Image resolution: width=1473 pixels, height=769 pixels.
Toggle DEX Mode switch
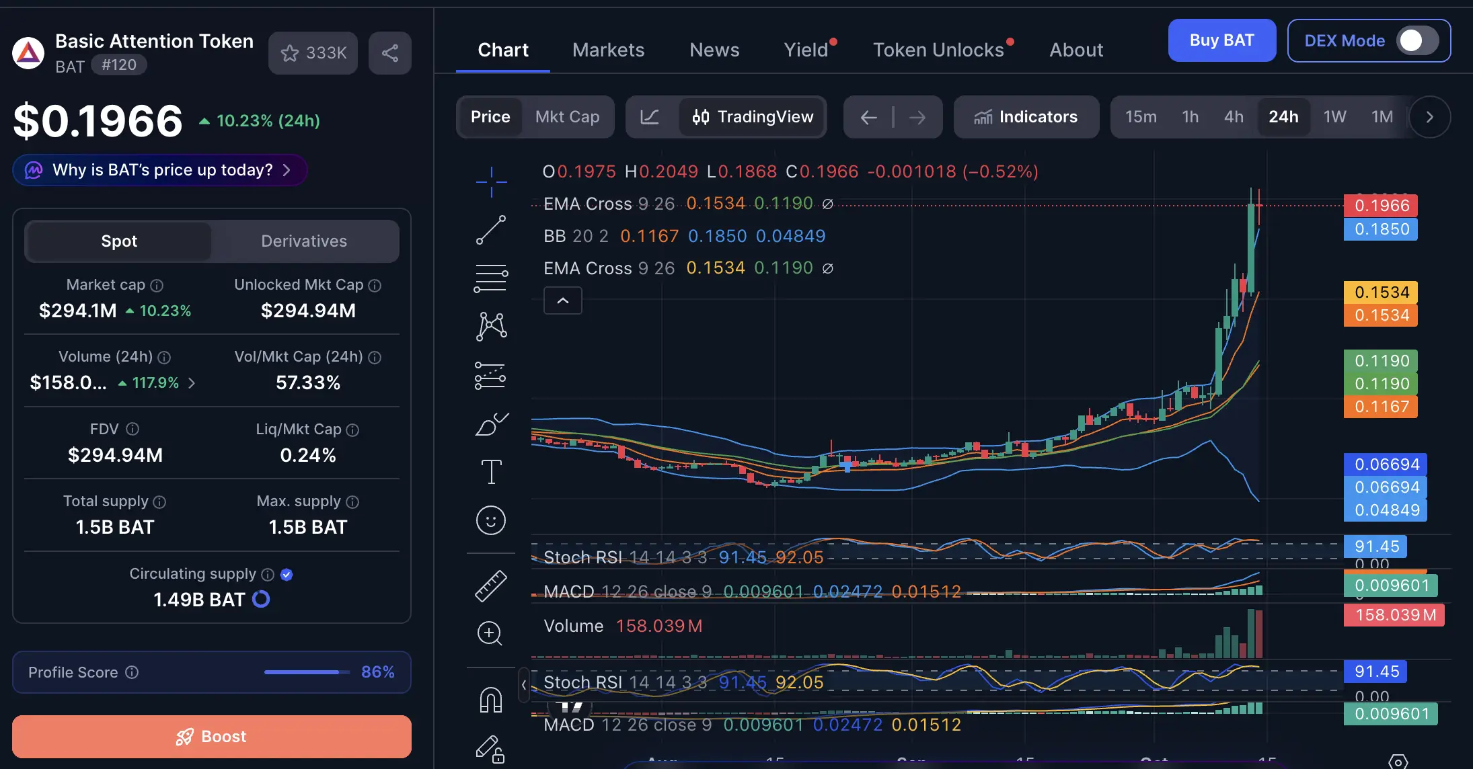(x=1417, y=41)
